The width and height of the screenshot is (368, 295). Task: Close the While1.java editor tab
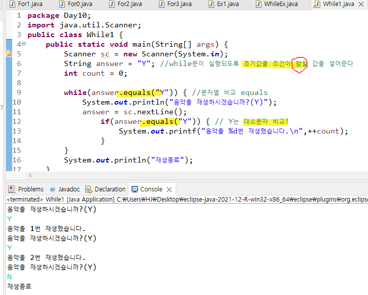pos(361,4)
